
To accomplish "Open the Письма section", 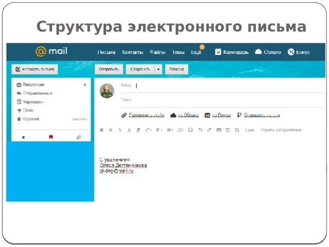I will click(106, 52).
